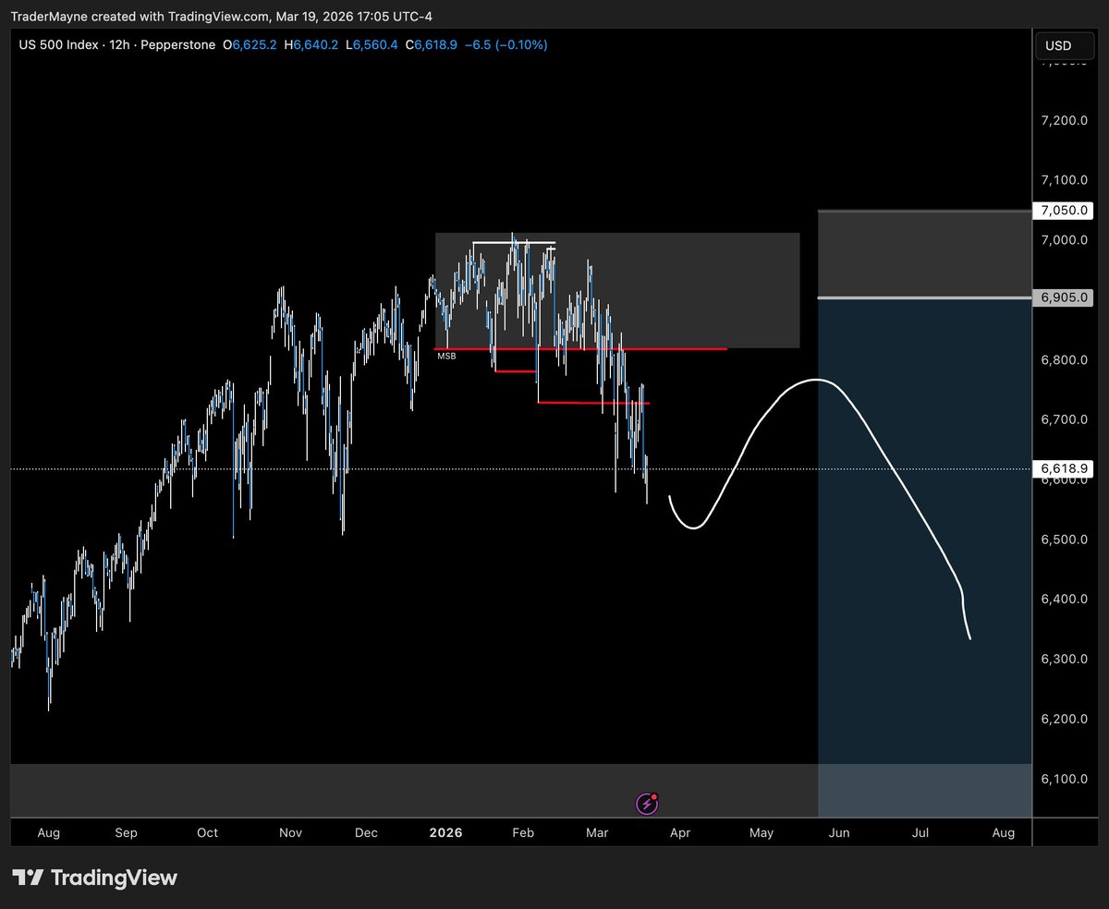
Task: Click the low value L6,560.4
Action: pyautogui.click(x=372, y=44)
